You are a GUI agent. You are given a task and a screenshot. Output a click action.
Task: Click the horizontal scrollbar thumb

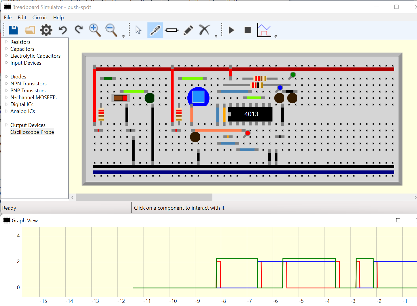coord(144,197)
